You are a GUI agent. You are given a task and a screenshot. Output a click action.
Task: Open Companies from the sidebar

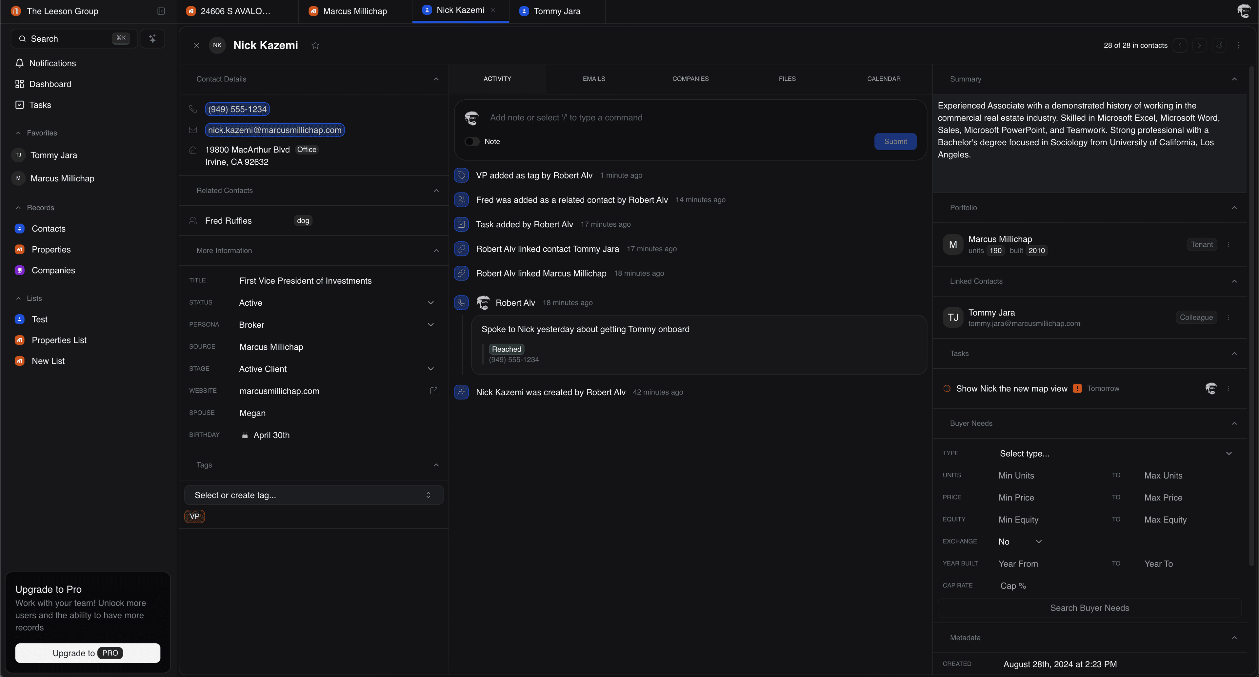(x=53, y=270)
